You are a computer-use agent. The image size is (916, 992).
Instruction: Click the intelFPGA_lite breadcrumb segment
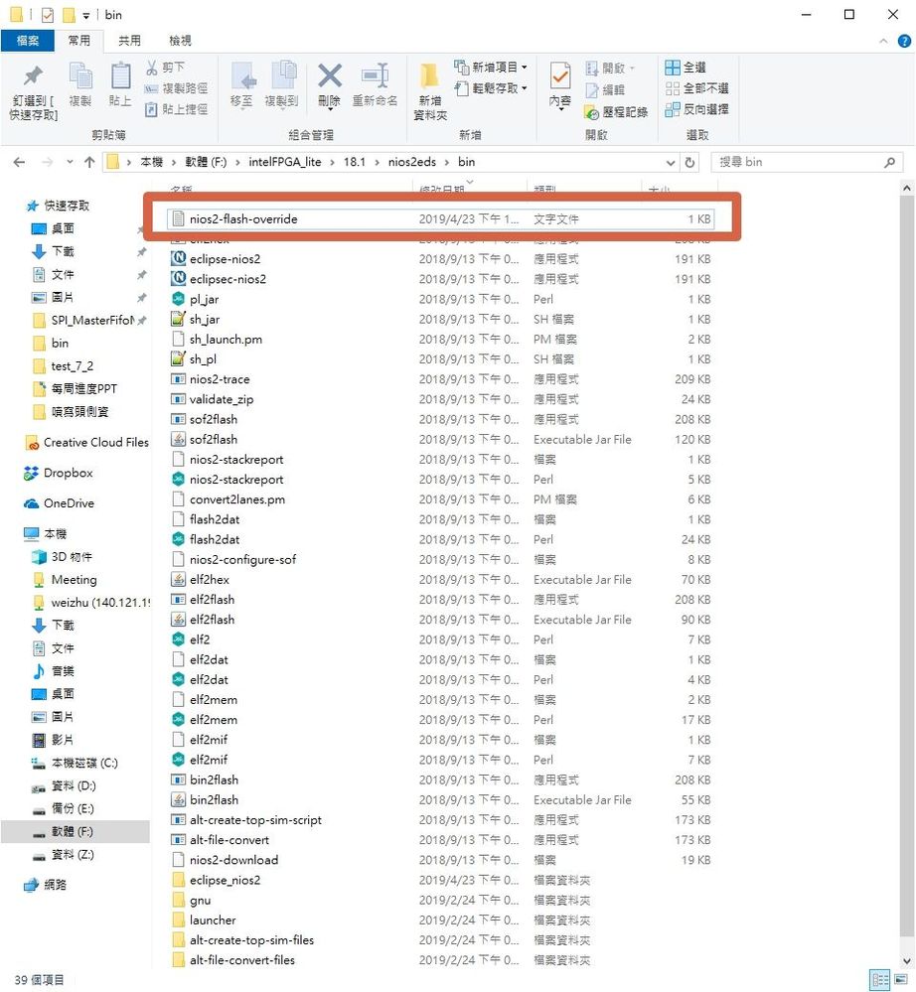285,162
